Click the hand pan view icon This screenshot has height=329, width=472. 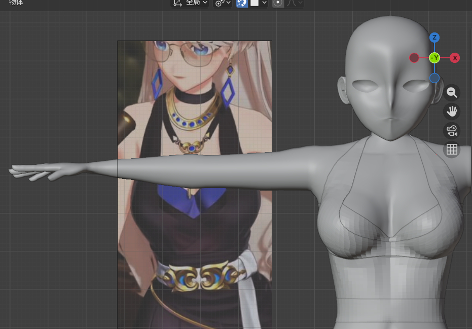click(x=452, y=111)
